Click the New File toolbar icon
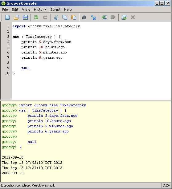The height and width of the screenshot is (189, 172). tap(7, 17)
